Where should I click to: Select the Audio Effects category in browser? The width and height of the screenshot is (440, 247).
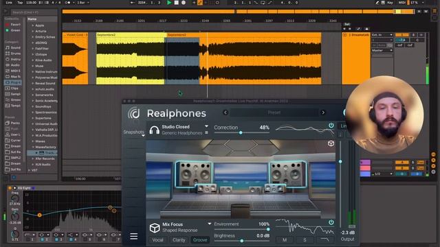pos(13,65)
